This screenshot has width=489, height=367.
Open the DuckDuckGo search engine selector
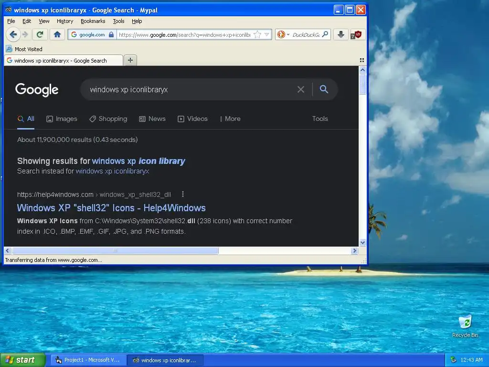pos(283,34)
